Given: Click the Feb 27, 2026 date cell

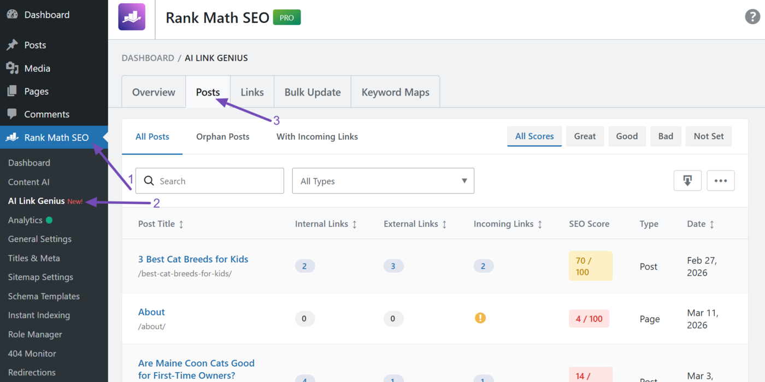Looking at the screenshot, I should click(x=702, y=267).
